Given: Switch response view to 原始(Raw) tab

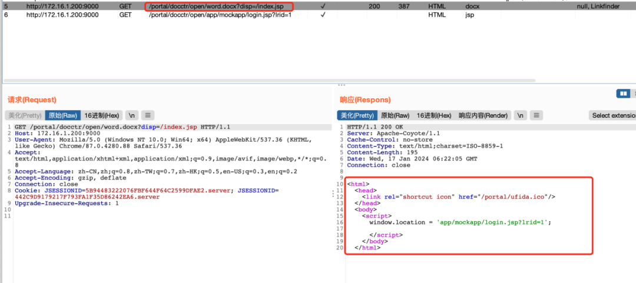Looking at the screenshot, I should (x=396, y=115).
